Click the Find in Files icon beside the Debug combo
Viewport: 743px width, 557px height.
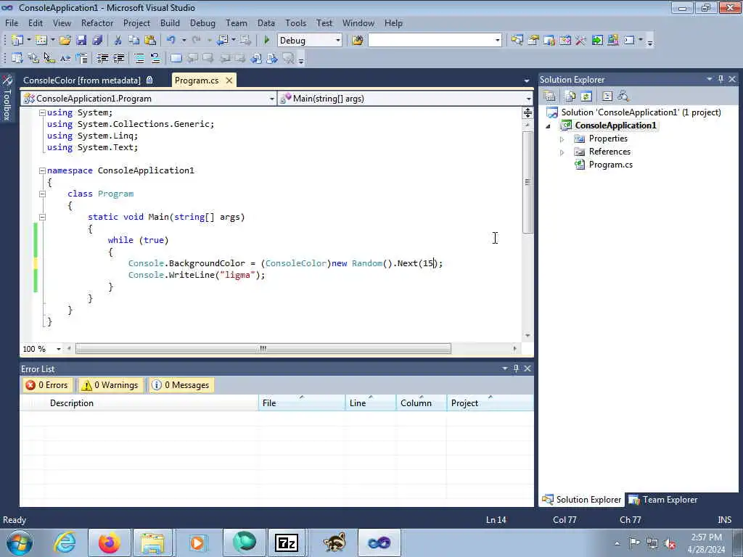358,41
